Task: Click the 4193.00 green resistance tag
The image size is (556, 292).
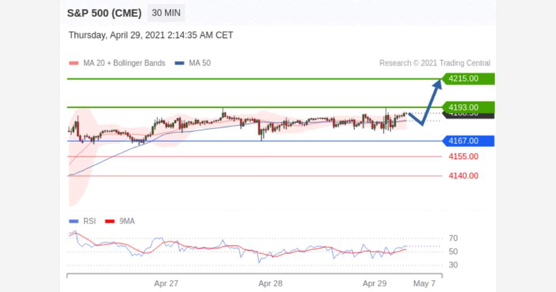Action: (x=468, y=107)
